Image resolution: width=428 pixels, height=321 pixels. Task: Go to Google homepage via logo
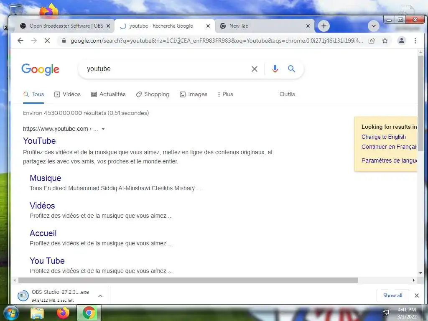[41, 69]
